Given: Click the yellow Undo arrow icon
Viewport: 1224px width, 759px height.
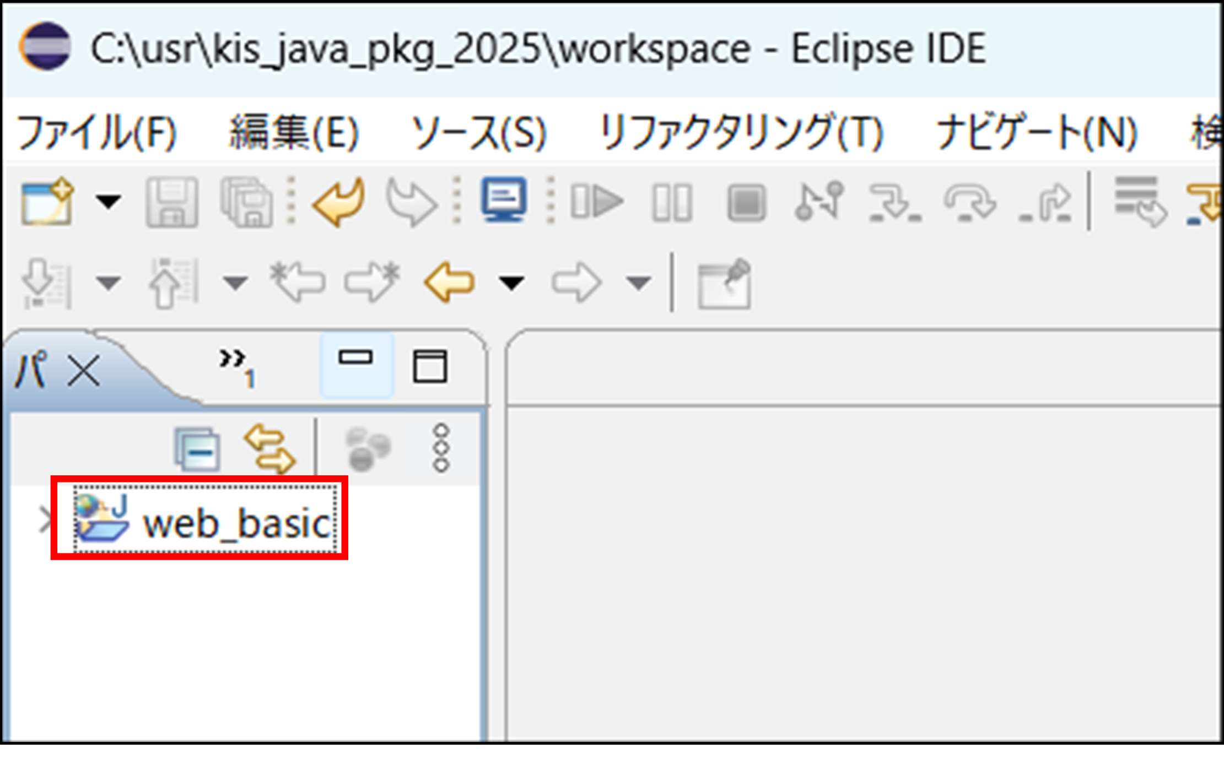Looking at the screenshot, I should click(339, 202).
